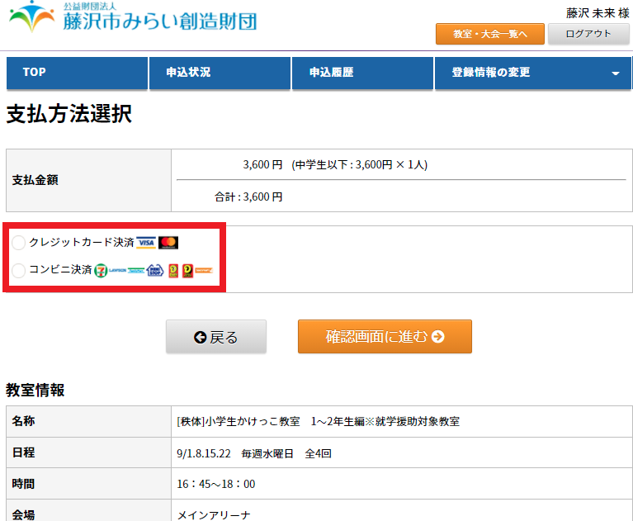
Task: Click the Ministop store logo
Action: point(155,270)
